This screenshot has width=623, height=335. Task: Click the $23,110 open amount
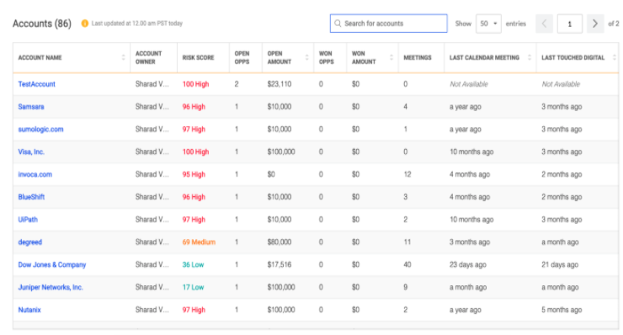click(x=280, y=84)
